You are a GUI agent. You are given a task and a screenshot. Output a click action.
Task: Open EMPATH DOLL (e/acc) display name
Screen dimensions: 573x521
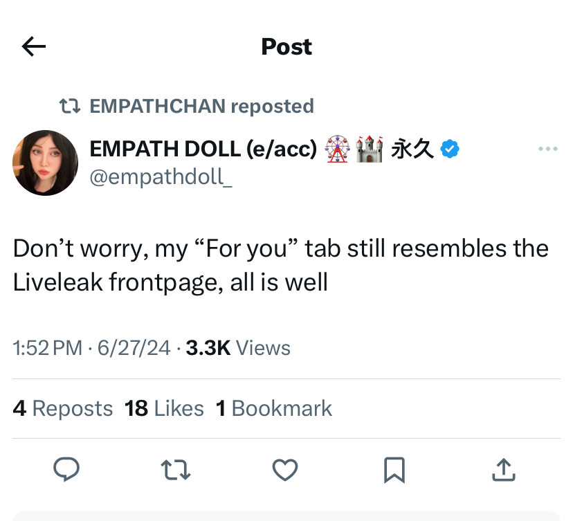[x=203, y=149]
